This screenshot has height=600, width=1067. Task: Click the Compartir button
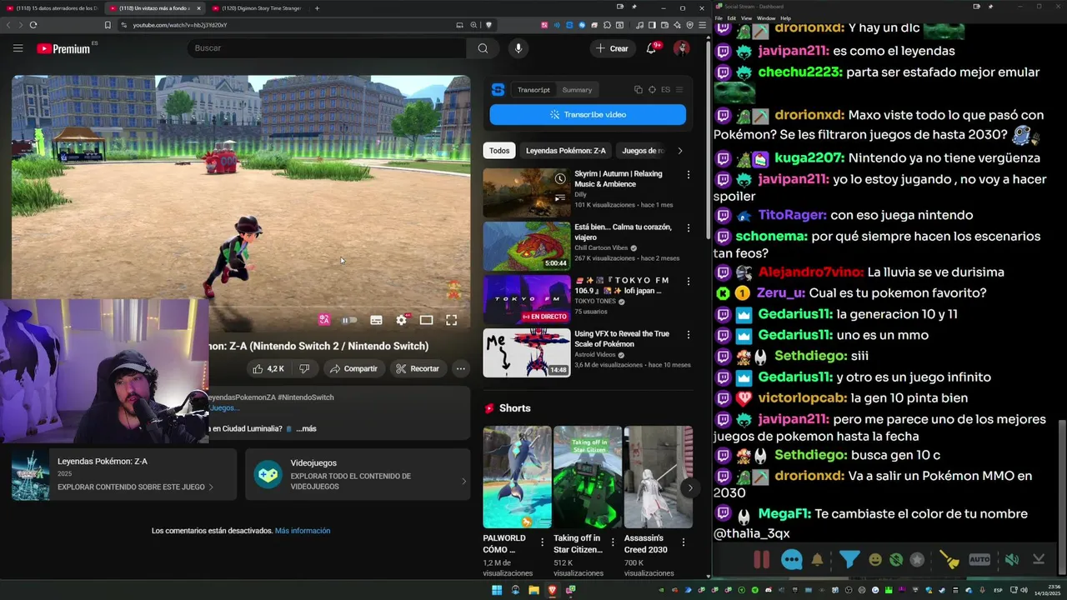pos(353,368)
